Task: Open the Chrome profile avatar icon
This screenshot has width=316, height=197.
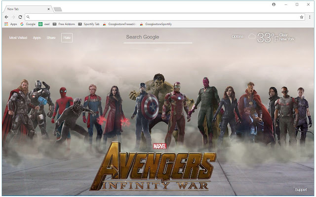Action: click(274, 4)
